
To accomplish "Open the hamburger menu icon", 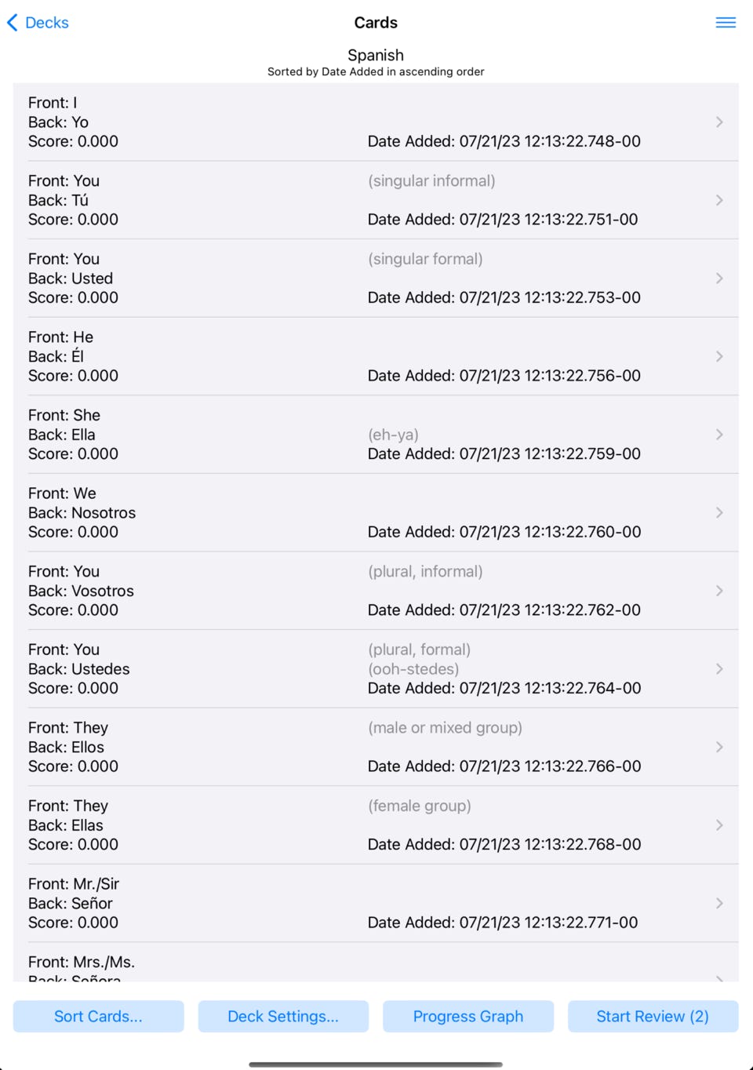I will point(726,23).
